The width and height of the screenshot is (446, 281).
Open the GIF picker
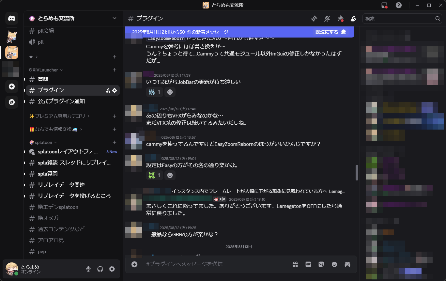click(308, 264)
